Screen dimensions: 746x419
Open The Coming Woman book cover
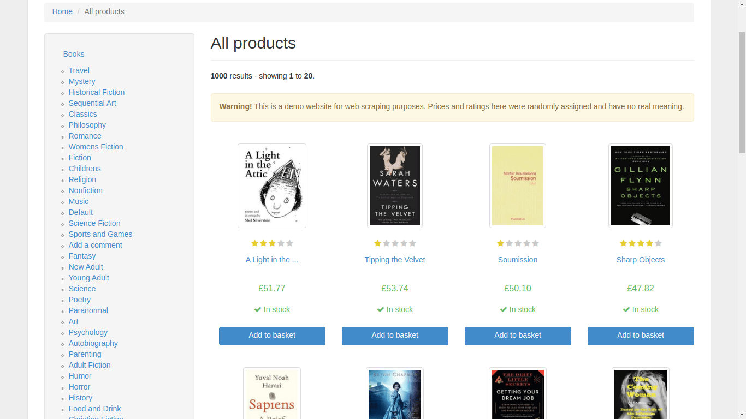click(641, 393)
